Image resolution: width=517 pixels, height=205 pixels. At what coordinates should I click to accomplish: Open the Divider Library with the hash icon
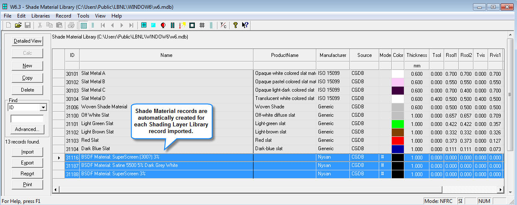(x=202, y=25)
